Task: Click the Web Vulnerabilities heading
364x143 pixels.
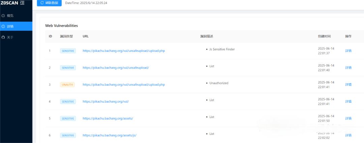Action: pos(62,26)
